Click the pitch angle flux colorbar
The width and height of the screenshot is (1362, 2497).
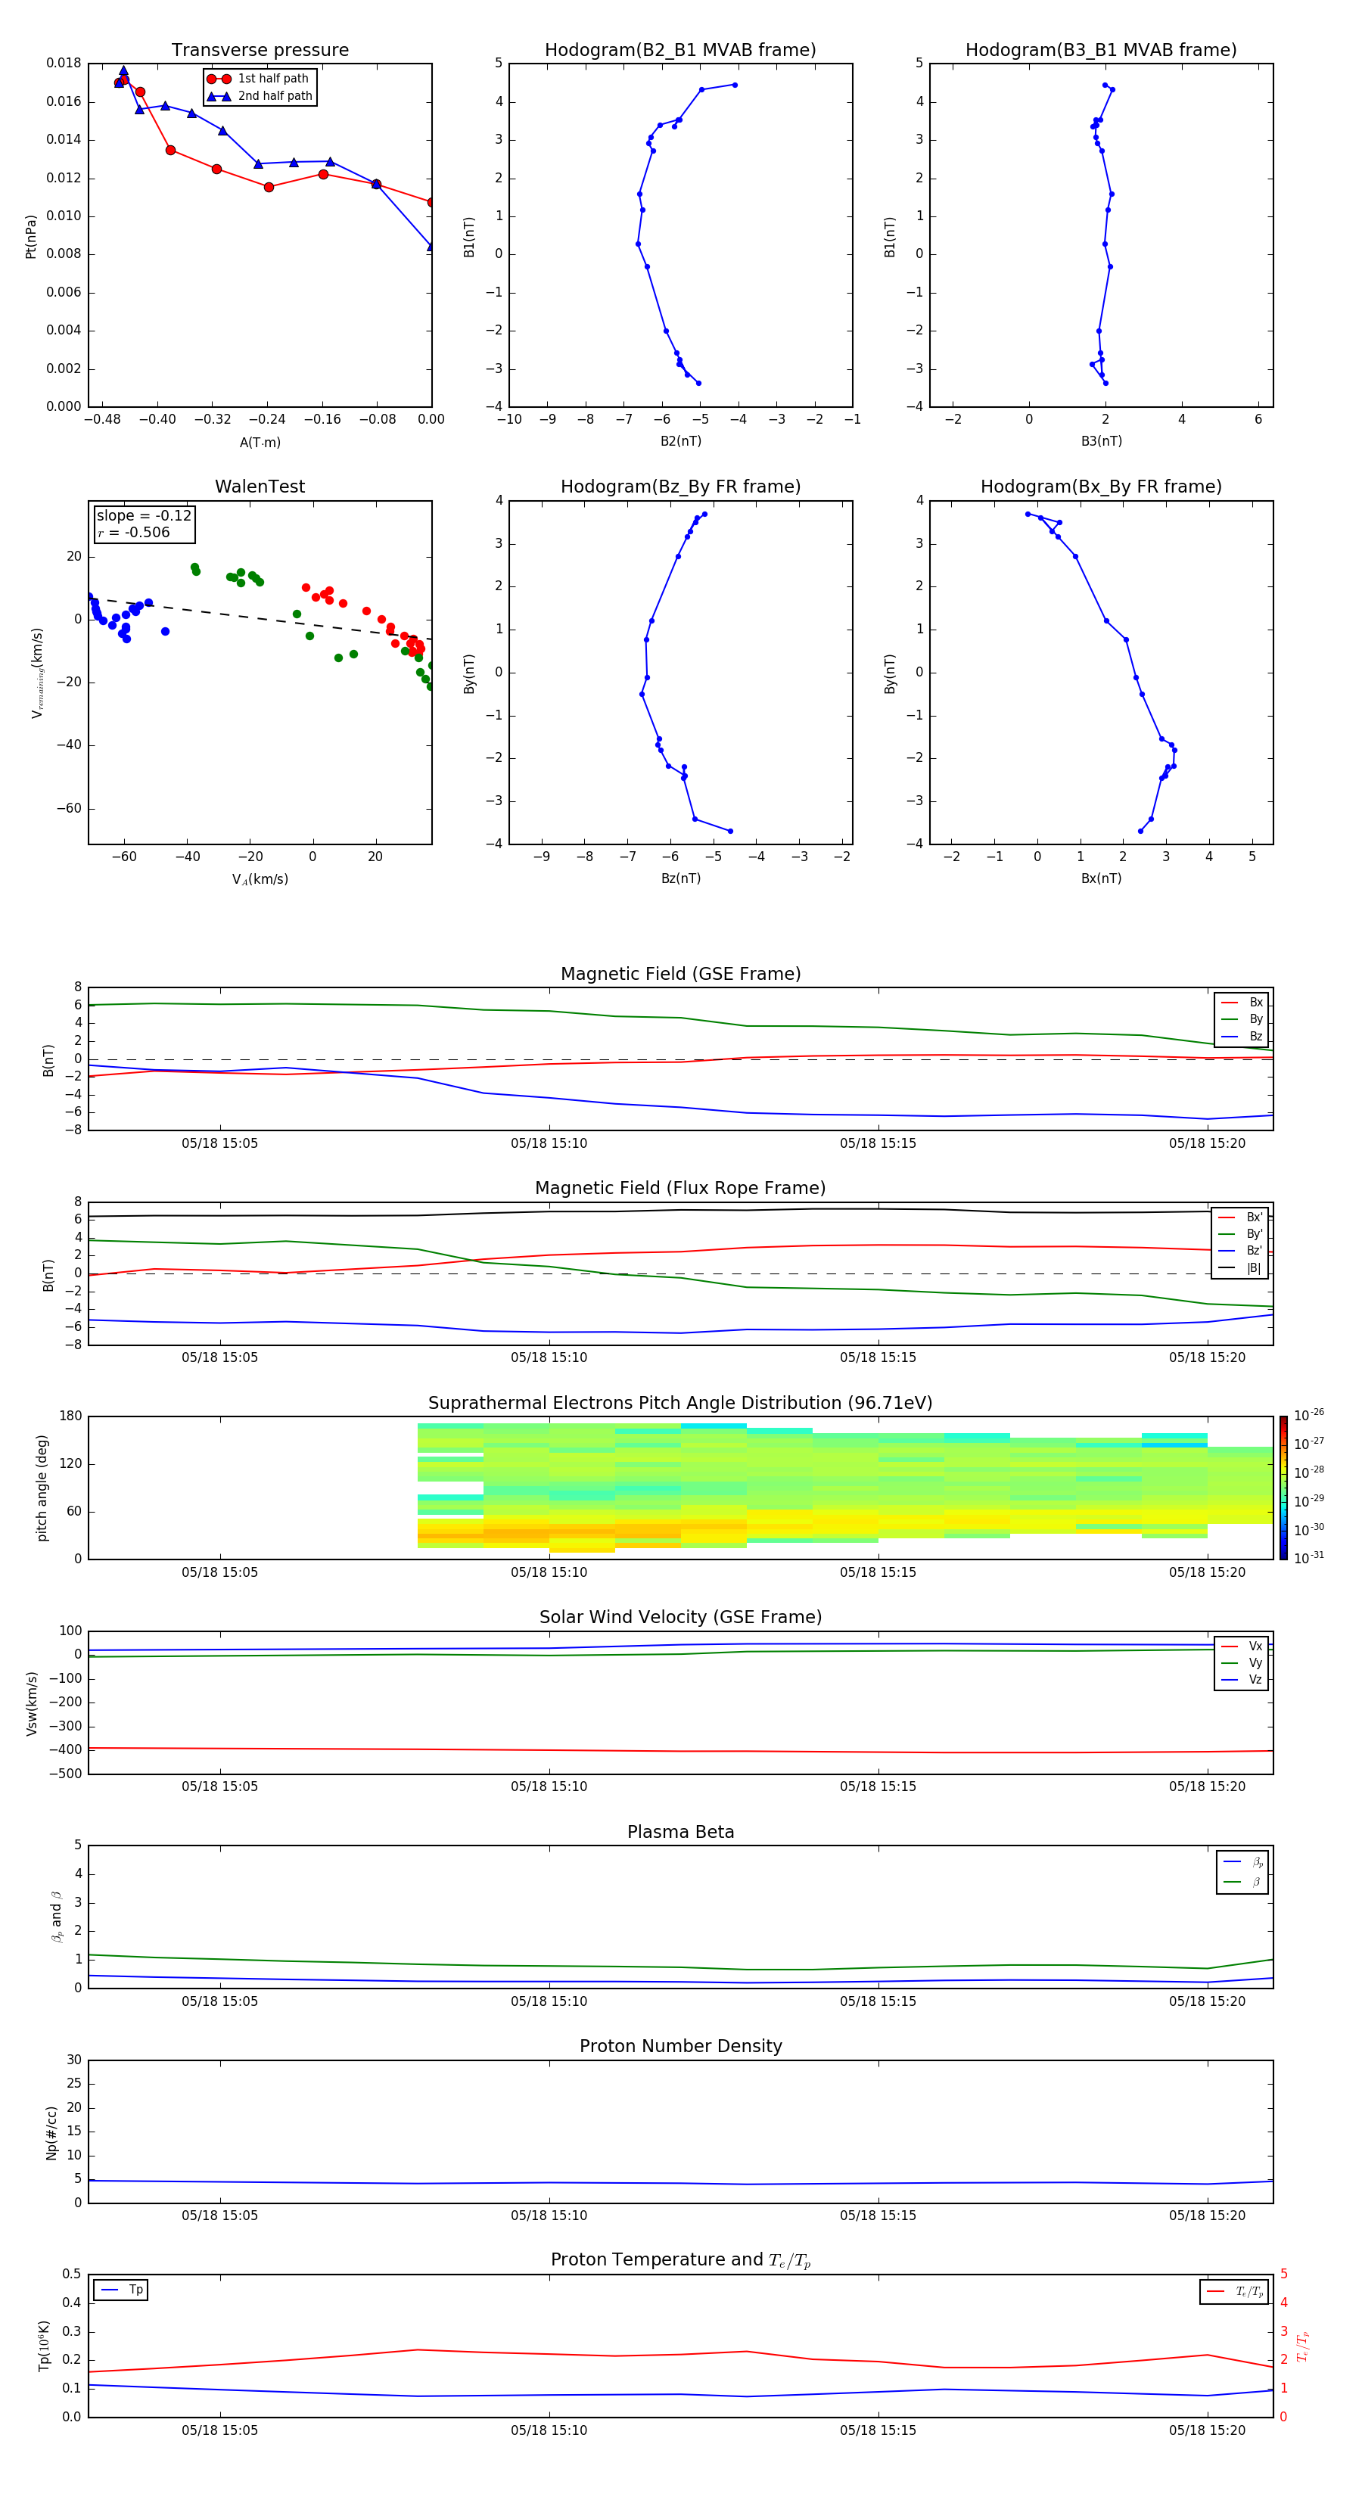coord(1283,1488)
